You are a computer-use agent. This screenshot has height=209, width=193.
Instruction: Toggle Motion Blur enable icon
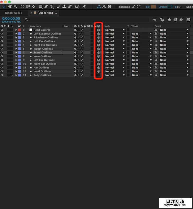click(x=181, y=20)
